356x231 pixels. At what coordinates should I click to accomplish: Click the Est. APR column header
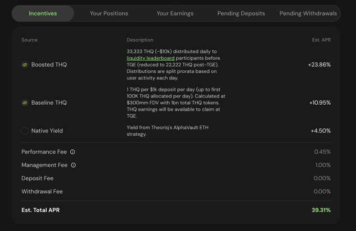pyautogui.click(x=321, y=40)
